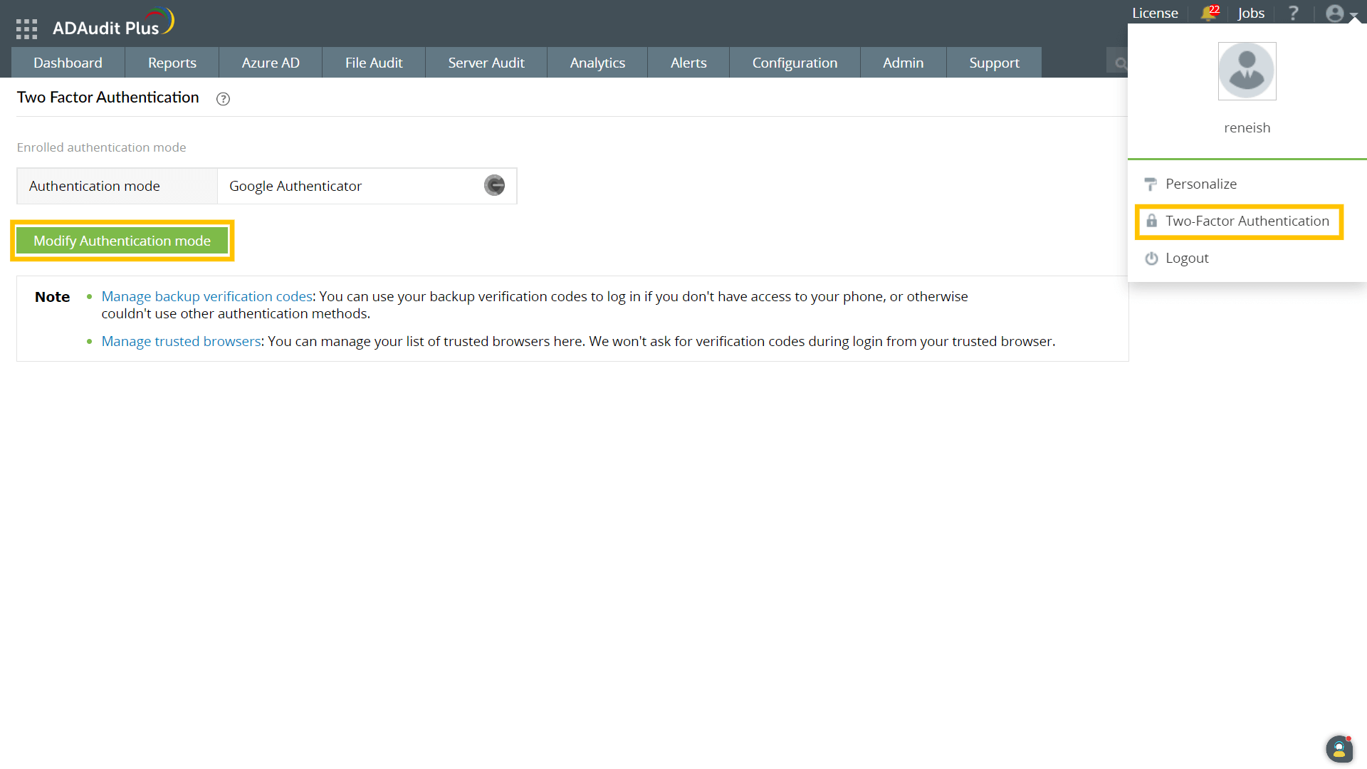
Task: Open the chat assistant icon at bottom right
Action: [1339, 749]
